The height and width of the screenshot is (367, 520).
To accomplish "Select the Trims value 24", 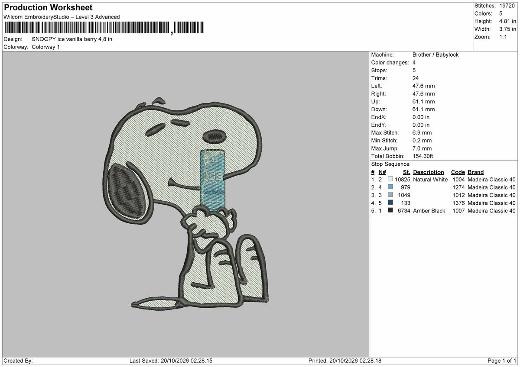I will click(x=416, y=78).
